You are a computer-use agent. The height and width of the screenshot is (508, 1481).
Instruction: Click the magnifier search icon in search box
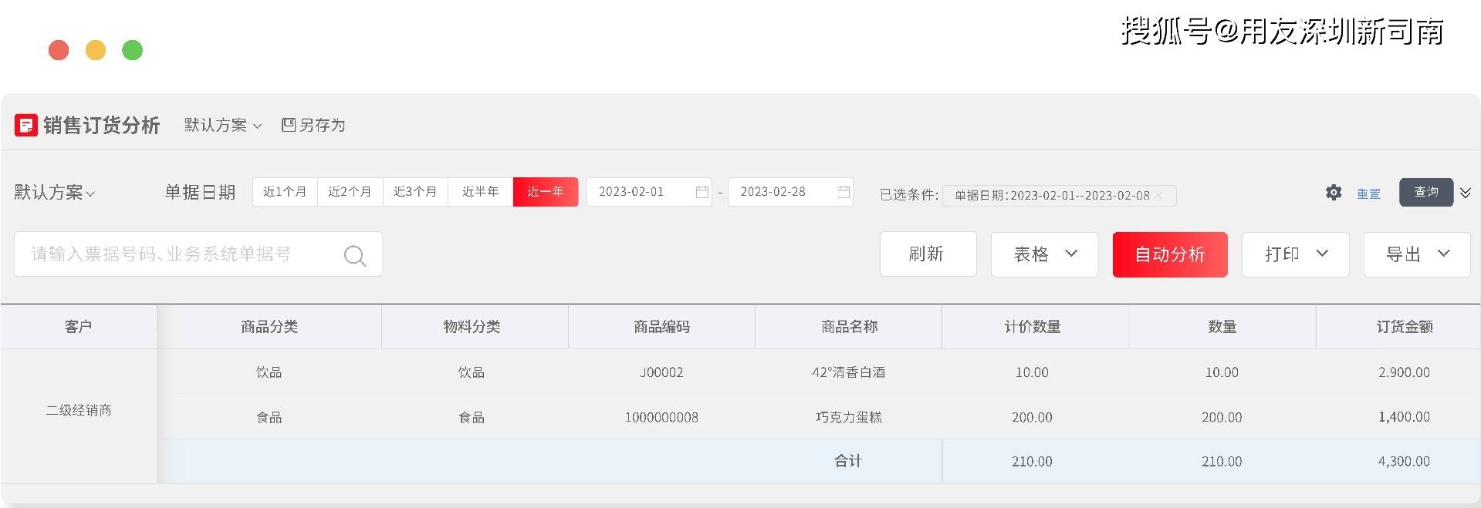(x=354, y=255)
